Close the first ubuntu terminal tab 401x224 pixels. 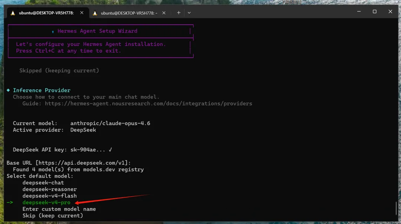(x=82, y=13)
